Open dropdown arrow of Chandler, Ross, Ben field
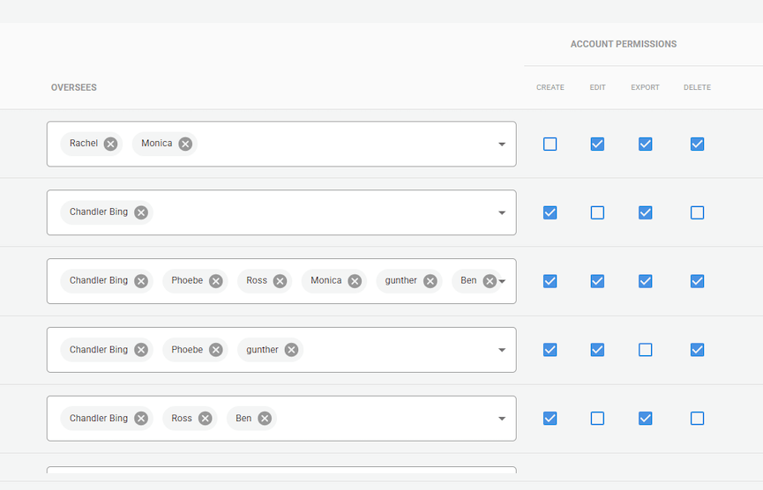 502,419
